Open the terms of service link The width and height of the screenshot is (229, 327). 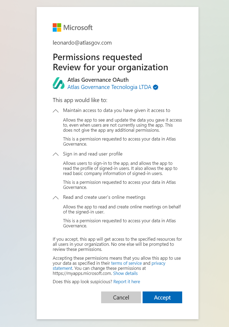point(127,263)
